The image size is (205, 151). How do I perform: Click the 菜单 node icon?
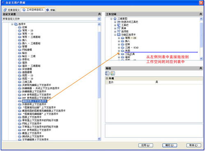click(x=119, y=28)
